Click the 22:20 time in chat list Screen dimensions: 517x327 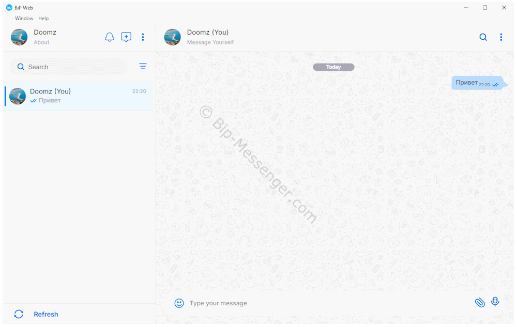pos(139,91)
